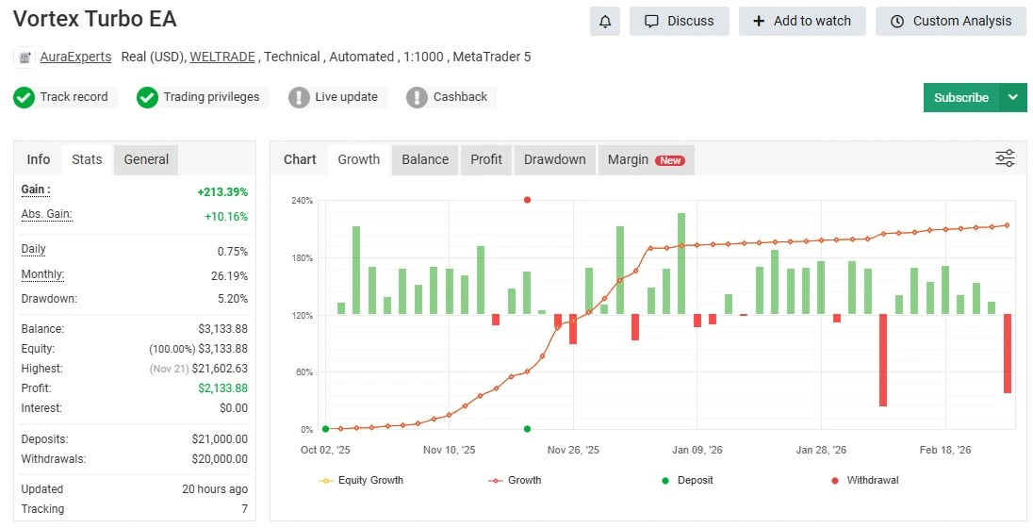Click the Trading privileges green checkmark
This screenshot has height=528, width=1033.
tap(147, 97)
